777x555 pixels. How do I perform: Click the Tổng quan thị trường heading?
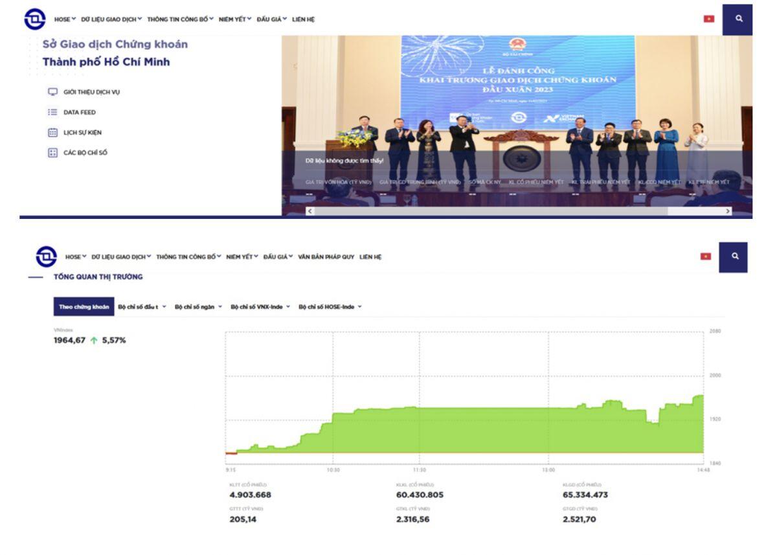click(98, 277)
